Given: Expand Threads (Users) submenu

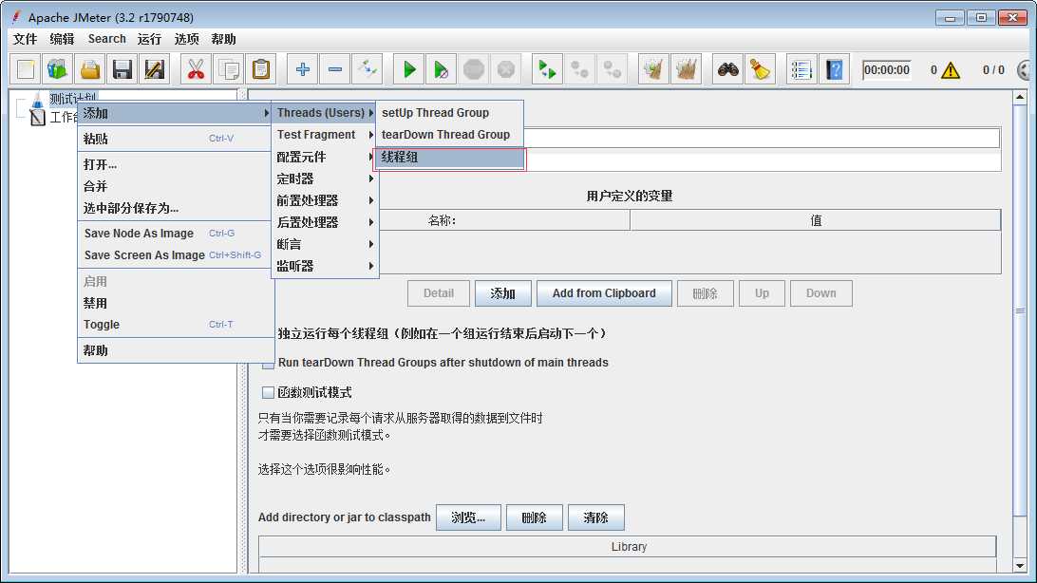Looking at the screenshot, I should [324, 113].
